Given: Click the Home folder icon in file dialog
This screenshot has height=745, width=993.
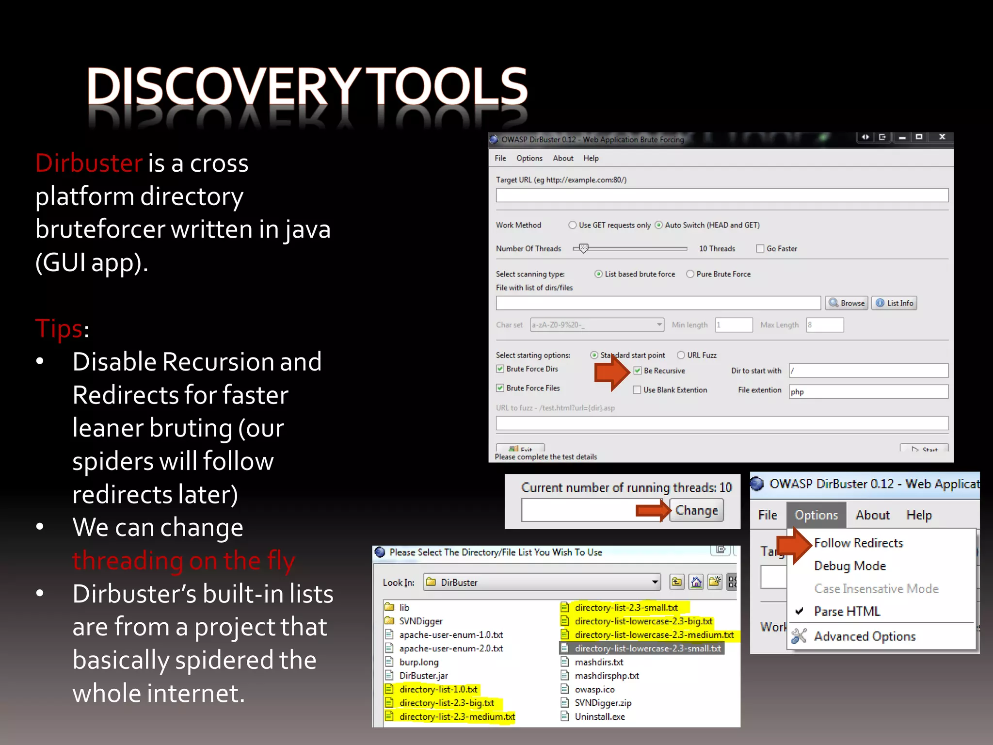Looking at the screenshot, I should (696, 582).
